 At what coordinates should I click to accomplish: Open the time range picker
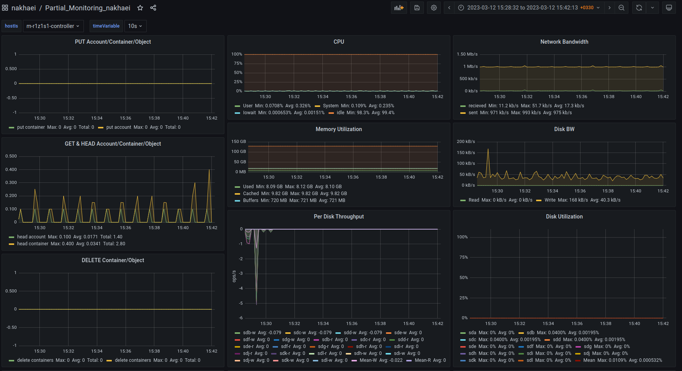(529, 8)
